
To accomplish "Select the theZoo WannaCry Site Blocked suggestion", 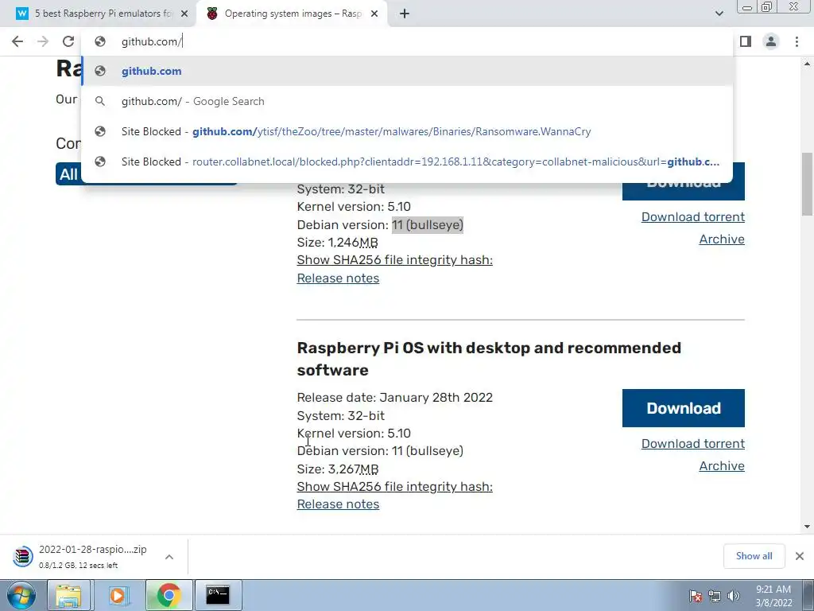I will click(408, 131).
